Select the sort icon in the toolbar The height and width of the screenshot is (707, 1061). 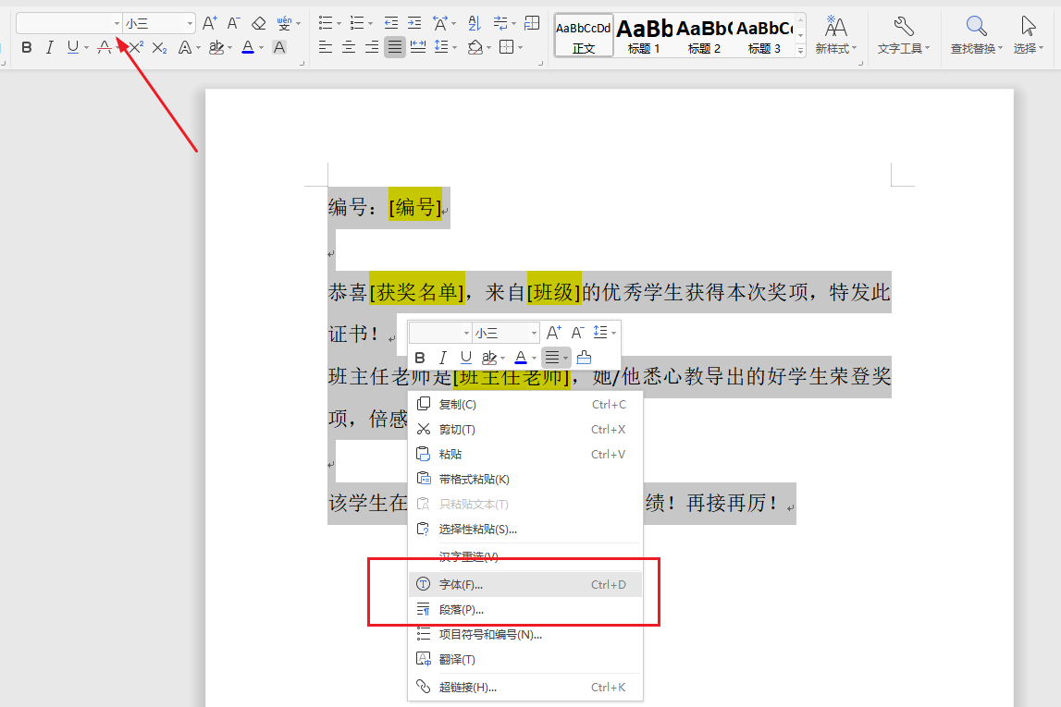pos(475,24)
